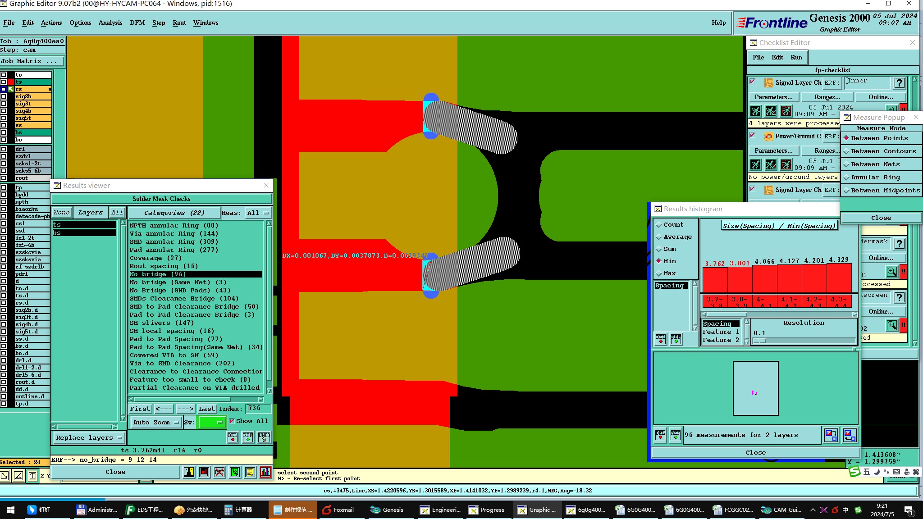Select the SM slivers (147) category
Screen dimensions: 923x519
click(x=161, y=323)
